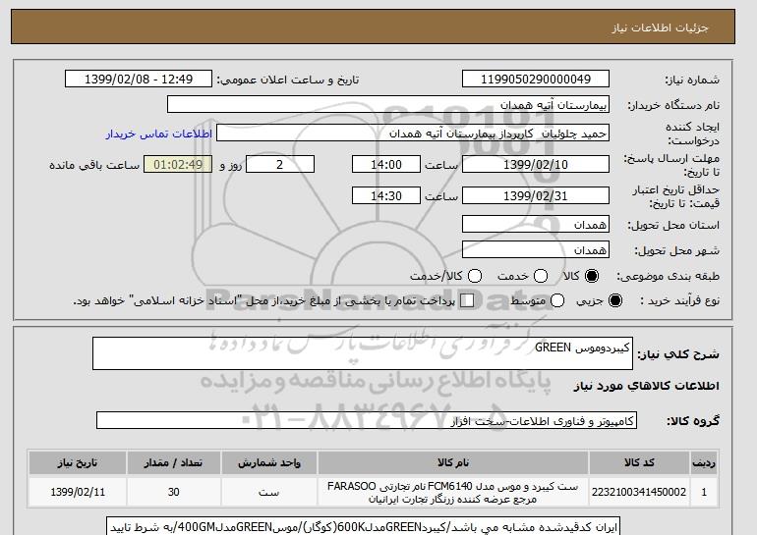Select the جزیی purchase type radio
This screenshot has width=757, height=535.
tap(615, 300)
